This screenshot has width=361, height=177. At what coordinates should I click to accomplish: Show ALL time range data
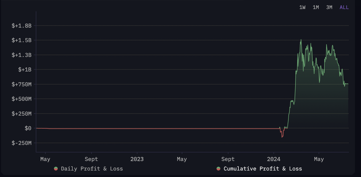[344, 7]
